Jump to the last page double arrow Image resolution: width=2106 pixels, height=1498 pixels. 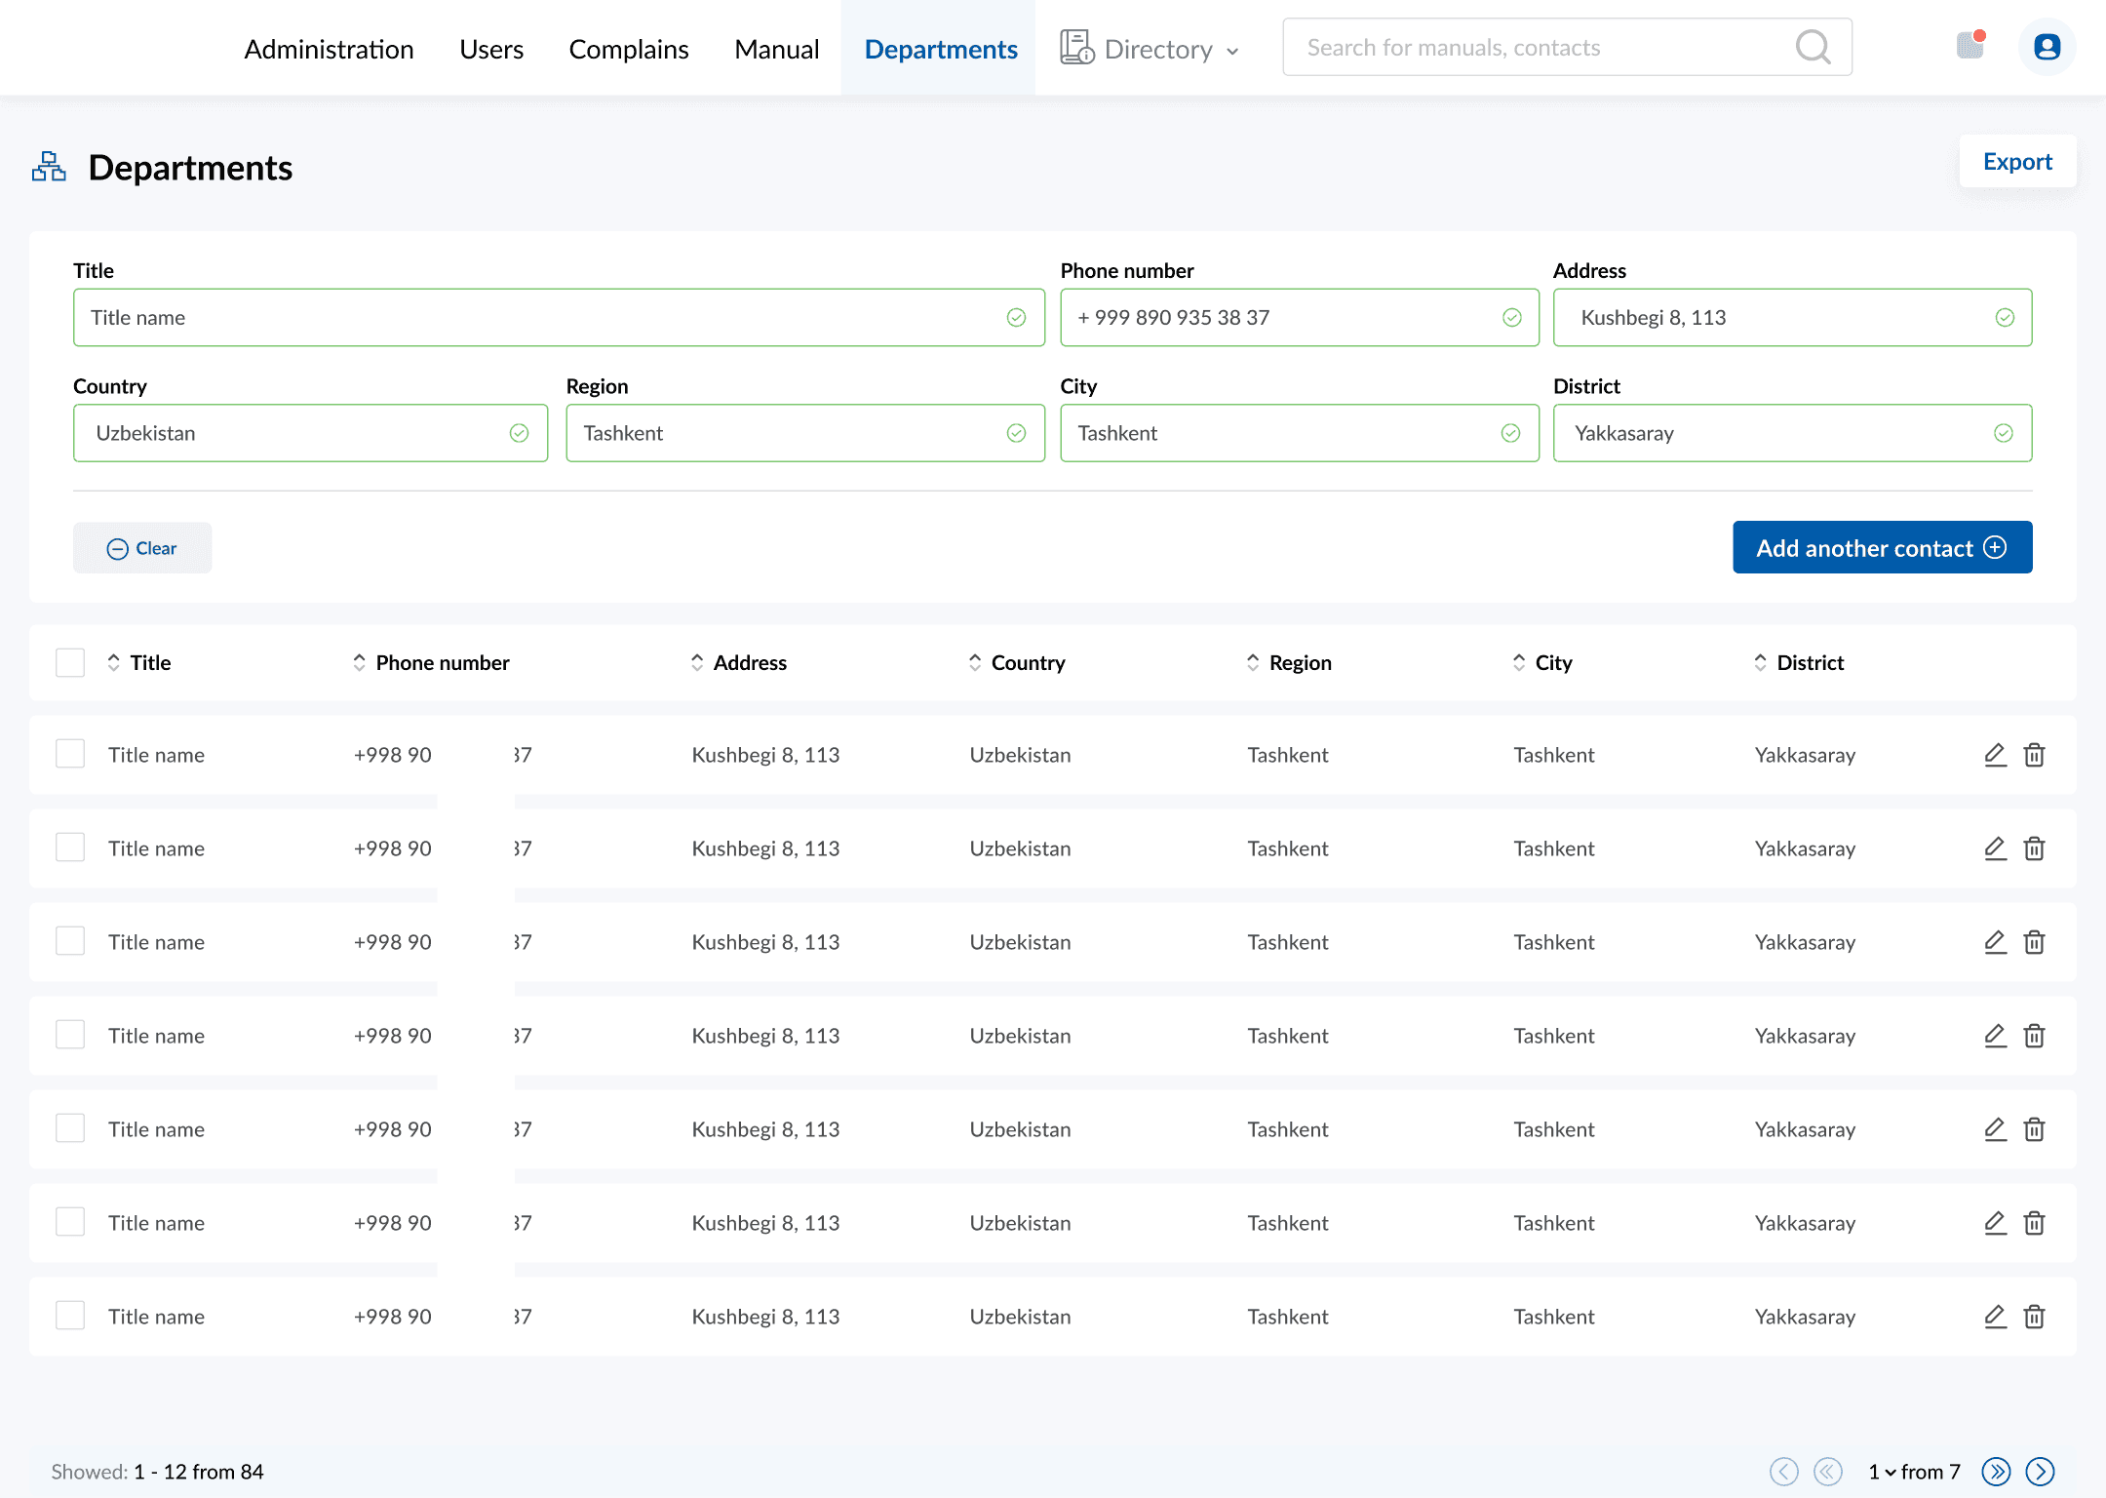1996,1472
